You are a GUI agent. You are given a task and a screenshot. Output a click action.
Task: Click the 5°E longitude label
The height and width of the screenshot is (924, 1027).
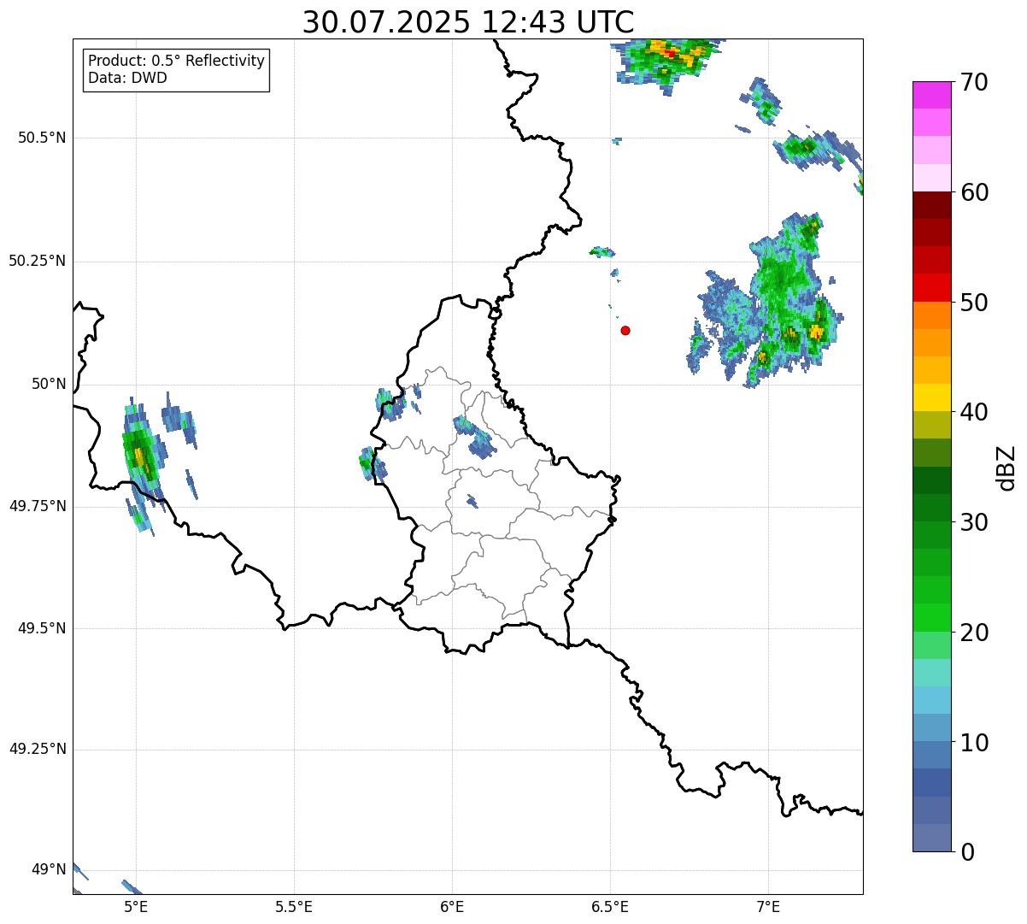pyautogui.click(x=136, y=906)
